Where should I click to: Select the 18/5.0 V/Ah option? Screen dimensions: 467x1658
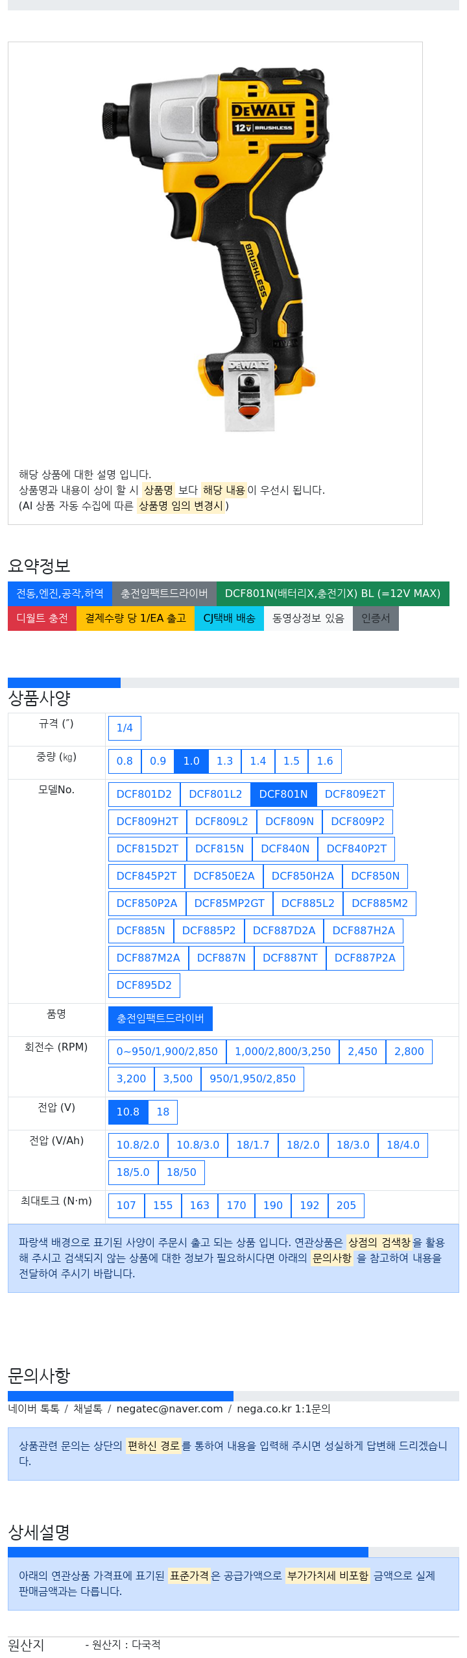(x=133, y=1172)
